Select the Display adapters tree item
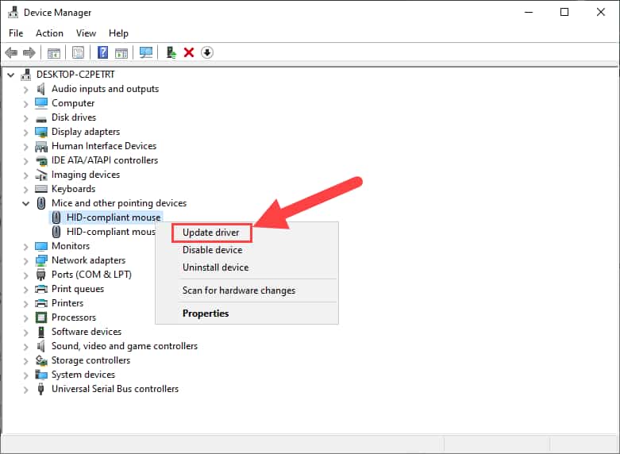The image size is (620, 454). tap(86, 132)
